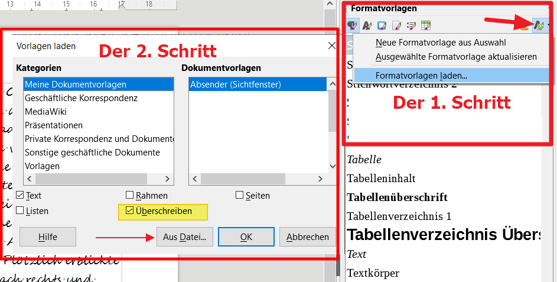Select the Tabellenüberschrift style
Viewport: 557px width, 282px height.
coord(397,197)
